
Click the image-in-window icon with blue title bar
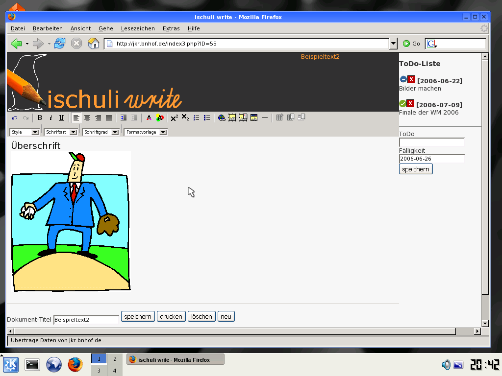coord(254,117)
